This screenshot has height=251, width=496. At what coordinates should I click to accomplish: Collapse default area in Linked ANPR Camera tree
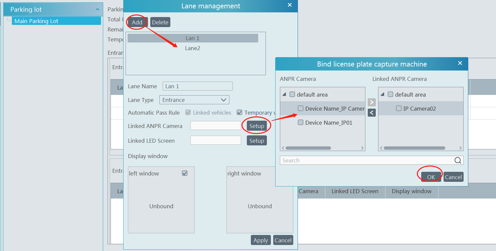coord(382,95)
